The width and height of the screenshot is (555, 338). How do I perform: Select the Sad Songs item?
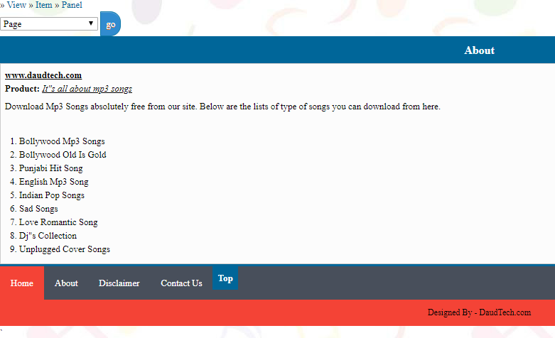point(38,209)
